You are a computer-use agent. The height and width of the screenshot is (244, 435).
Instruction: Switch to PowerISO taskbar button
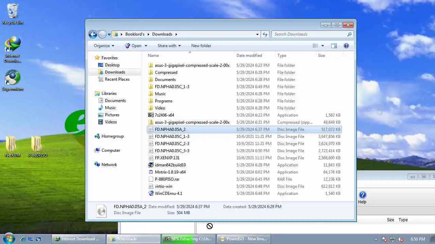pyautogui.click(x=244, y=239)
